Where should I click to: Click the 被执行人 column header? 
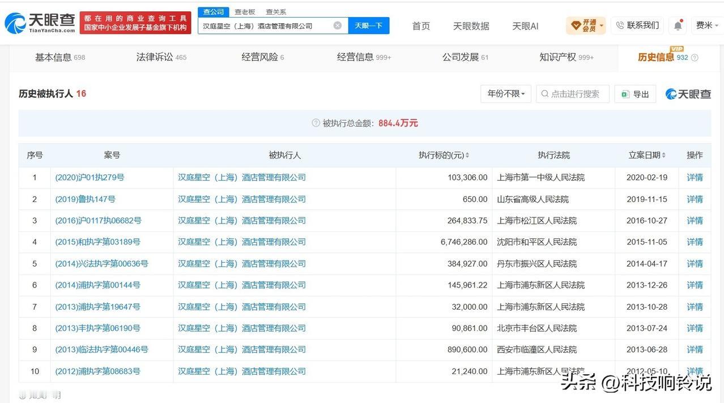tap(284, 155)
